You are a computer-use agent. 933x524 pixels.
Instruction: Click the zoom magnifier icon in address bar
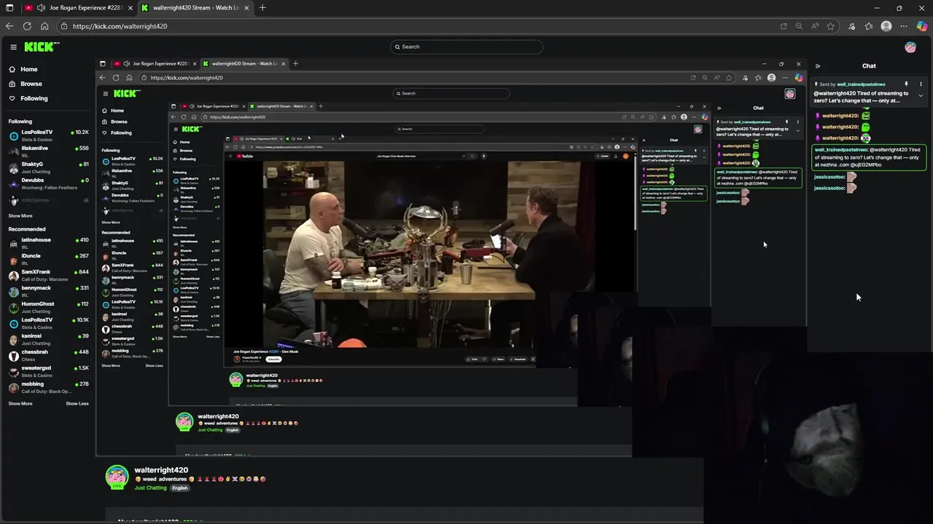click(x=799, y=26)
